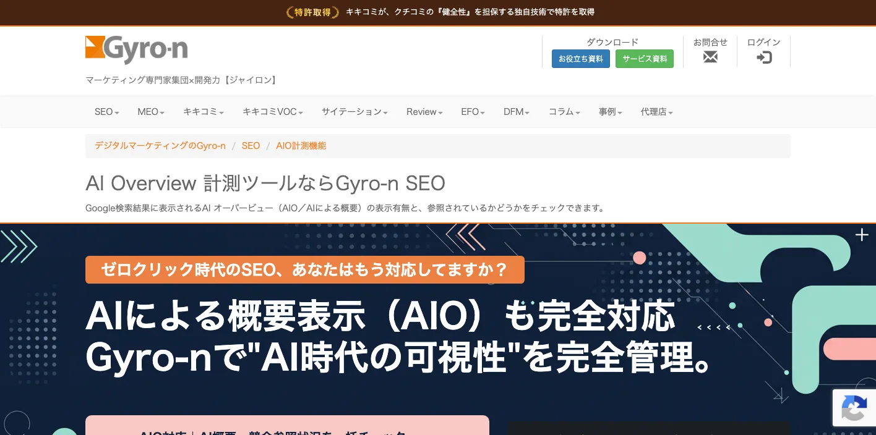The image size is (876, 435).
Task: Click the plus icon on the hero banner
Action: point(862,235)
